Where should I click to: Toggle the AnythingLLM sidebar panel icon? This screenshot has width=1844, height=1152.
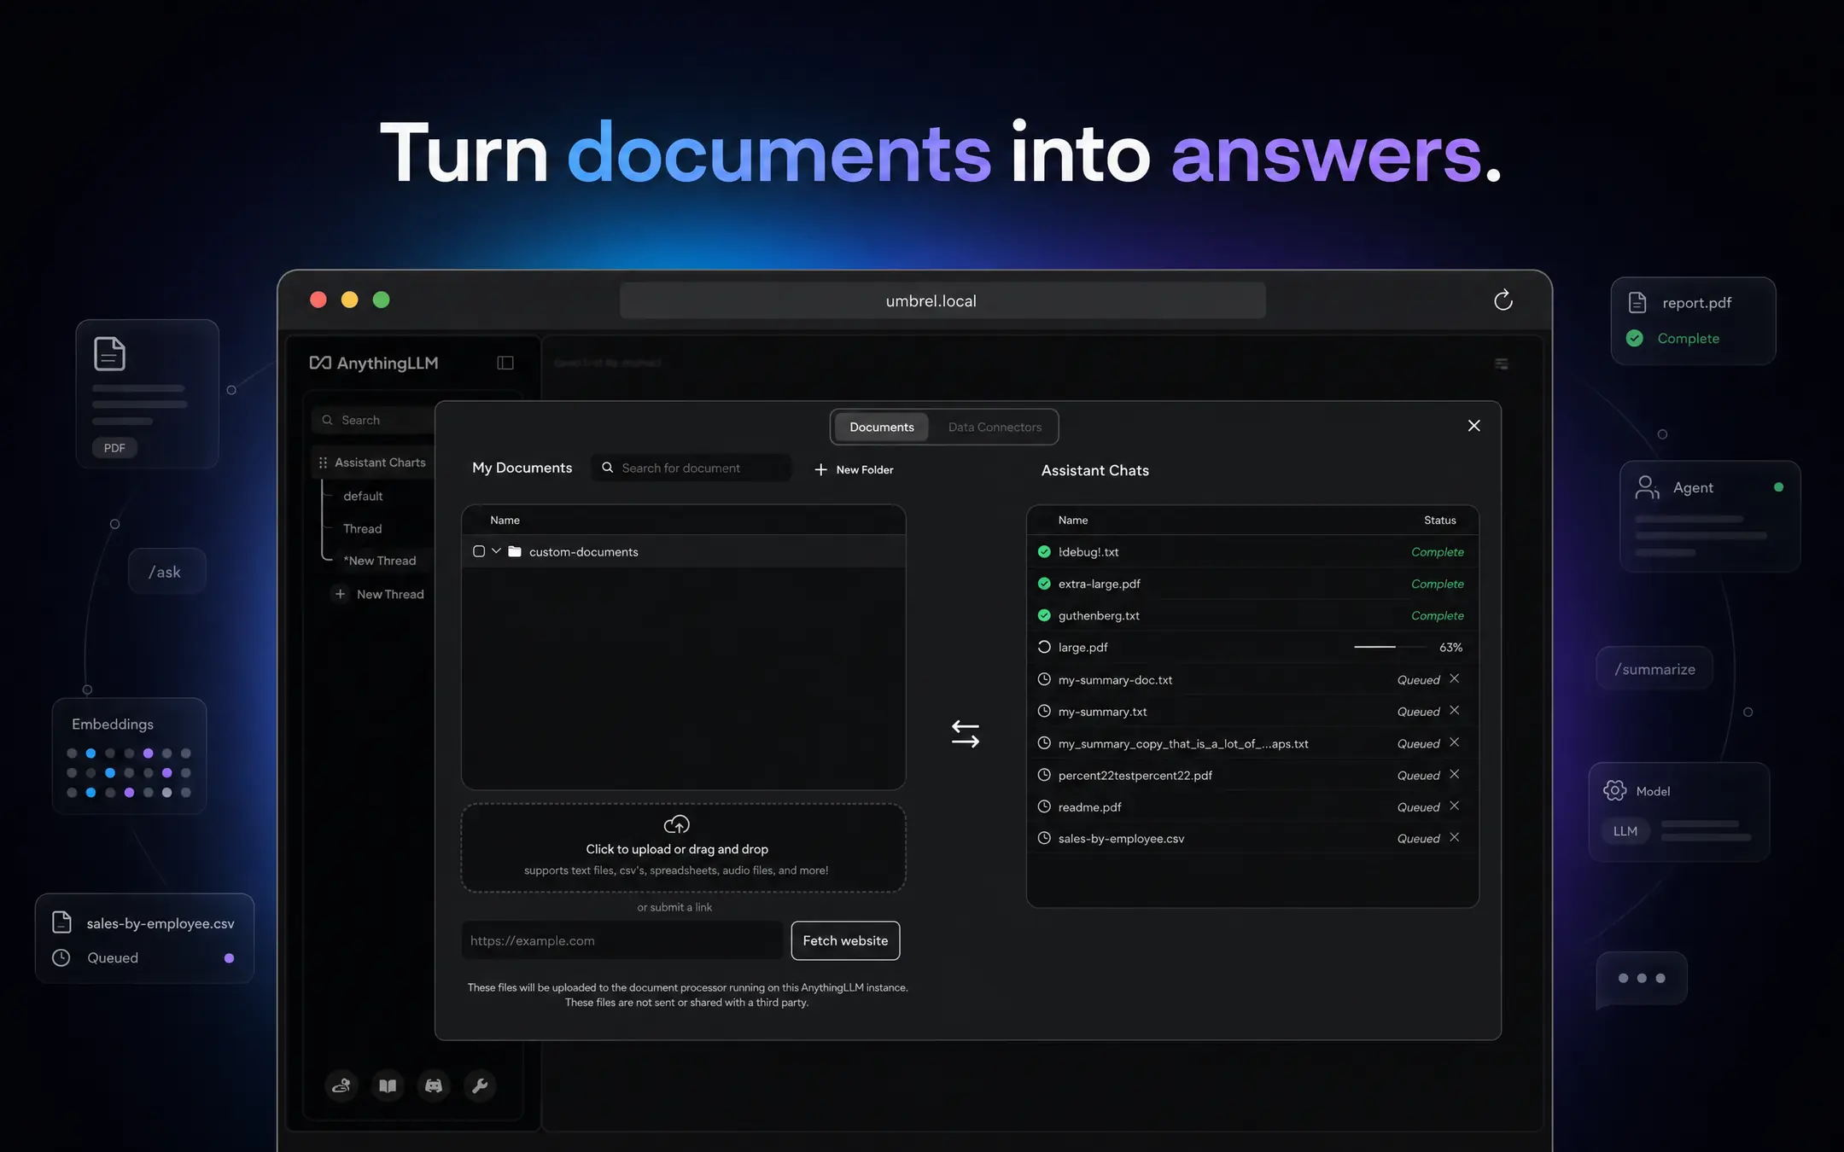505,363
